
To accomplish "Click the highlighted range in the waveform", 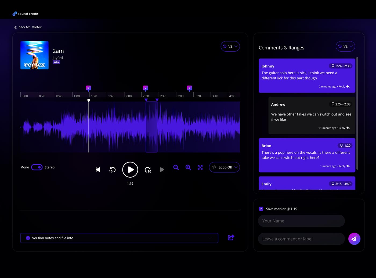I will [151, 127].
